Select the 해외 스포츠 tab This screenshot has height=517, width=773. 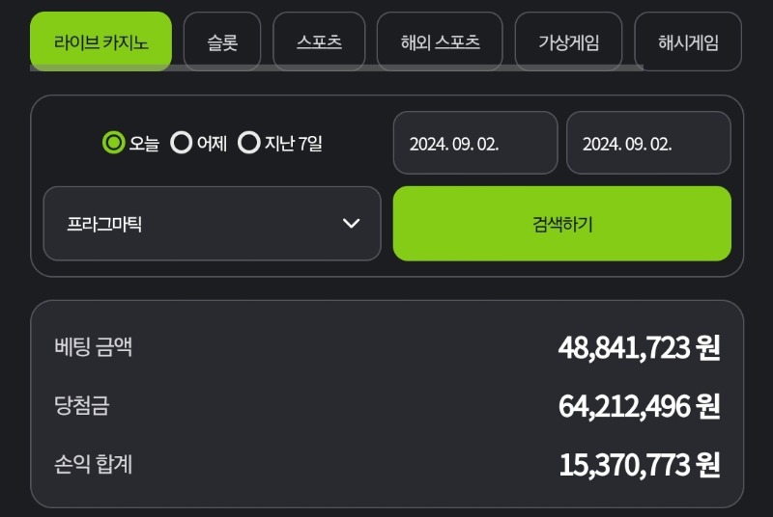[x=440, y=41]
